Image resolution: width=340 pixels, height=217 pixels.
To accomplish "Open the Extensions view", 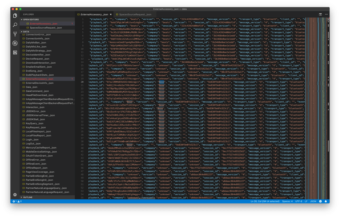I will (x=15, y=52).
